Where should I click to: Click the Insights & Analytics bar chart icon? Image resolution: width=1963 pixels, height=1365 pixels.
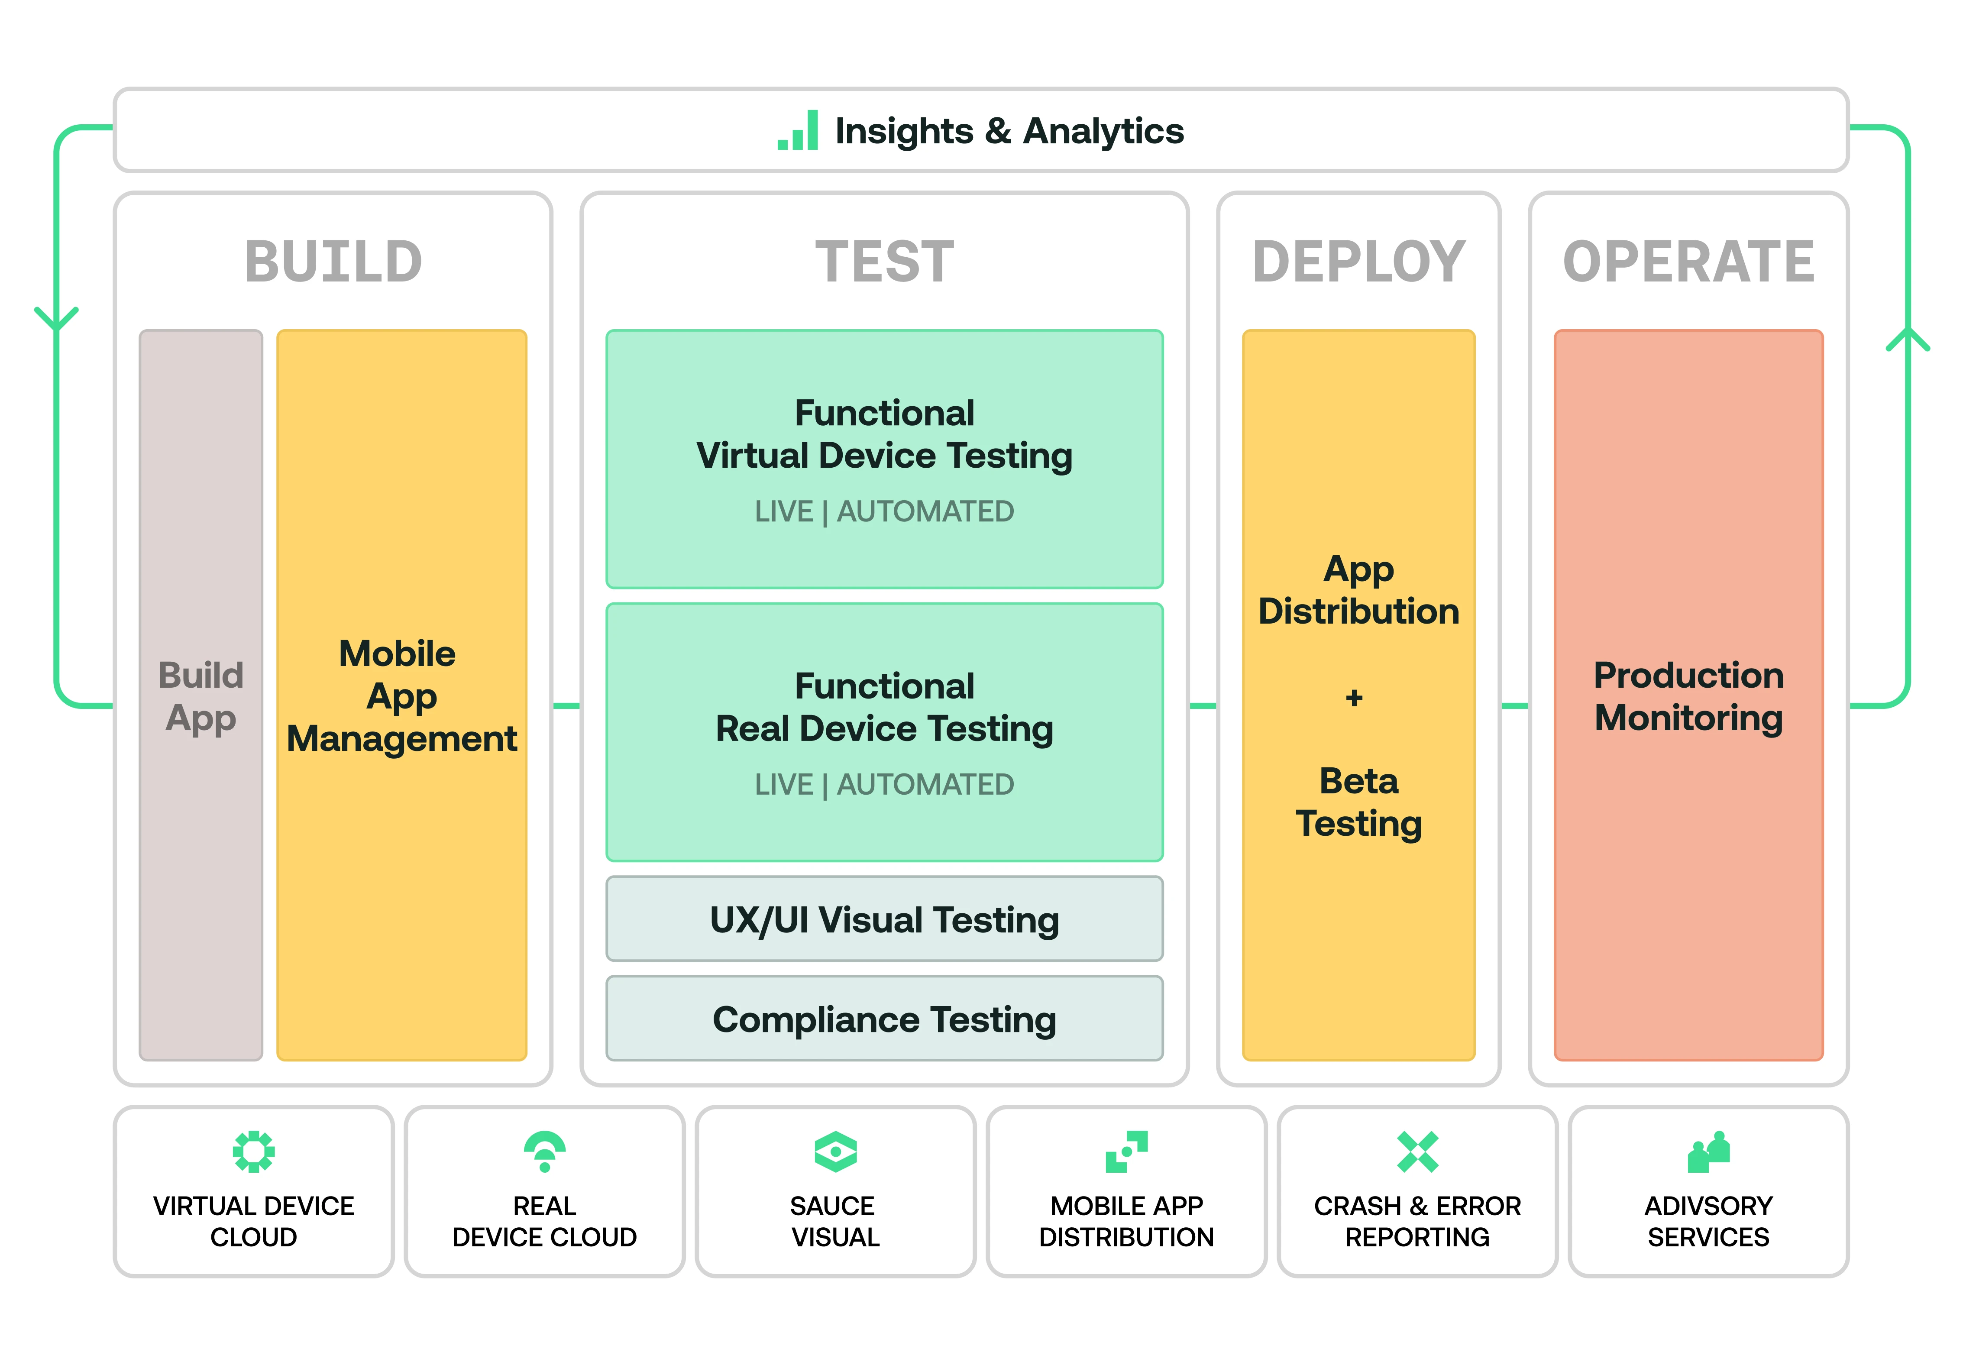[798, 131]
